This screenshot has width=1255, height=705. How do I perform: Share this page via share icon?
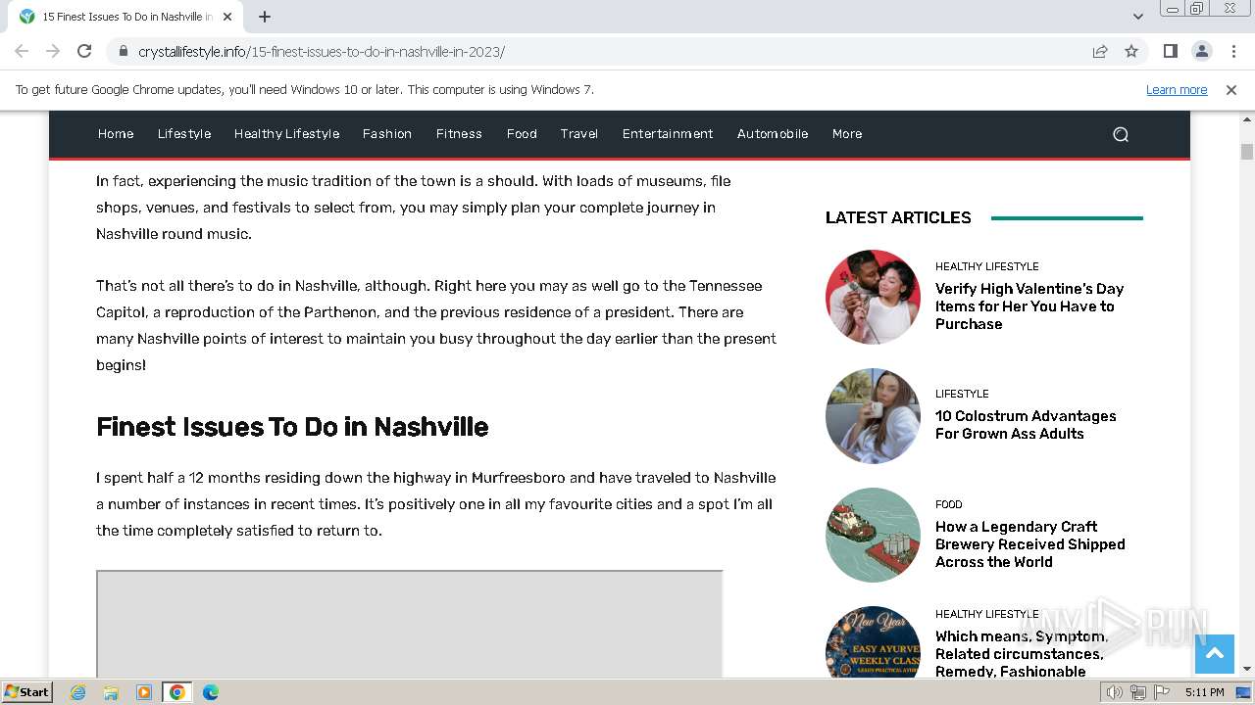pyautogui.click(x=1100, y=51)
